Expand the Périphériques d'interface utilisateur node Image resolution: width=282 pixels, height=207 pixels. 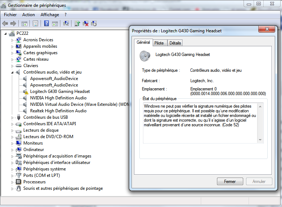pyautogui.click(x=12, y=163)
